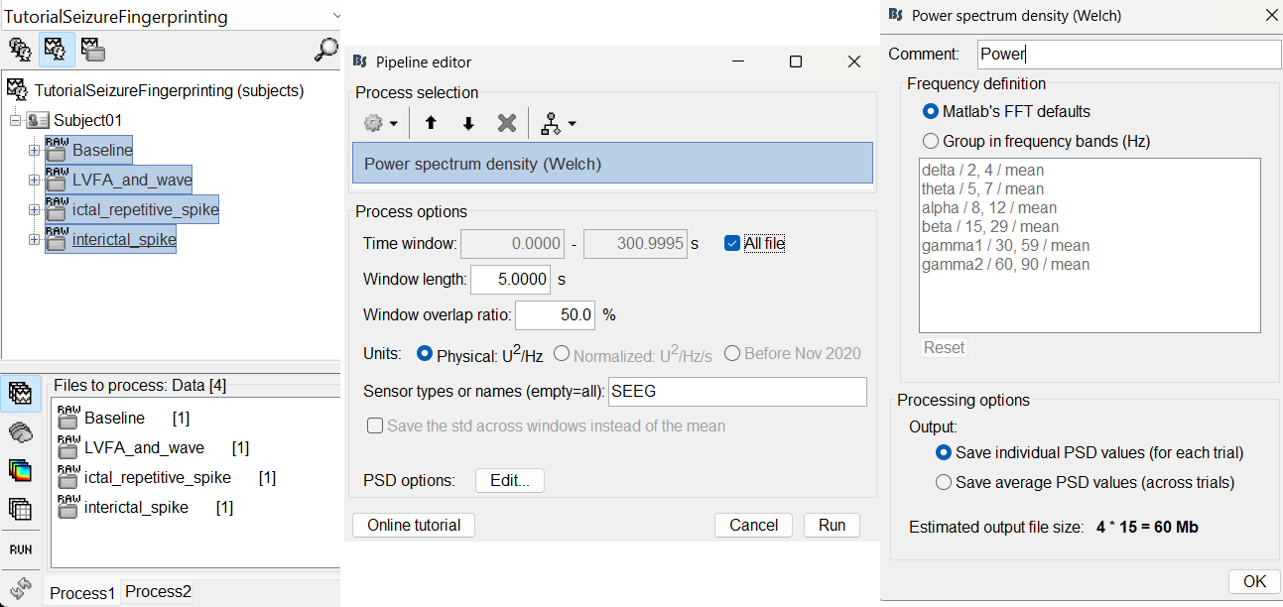The image size is (1283, 607).
Task: Click the Edit... button for PSD options
Action: click(x=510, y=481)
